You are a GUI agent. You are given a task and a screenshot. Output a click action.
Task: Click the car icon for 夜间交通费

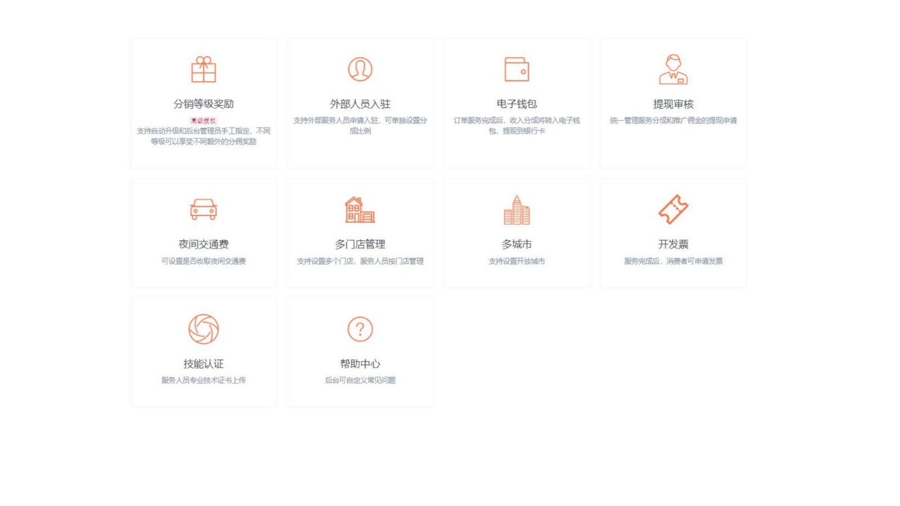pos(203,209)
